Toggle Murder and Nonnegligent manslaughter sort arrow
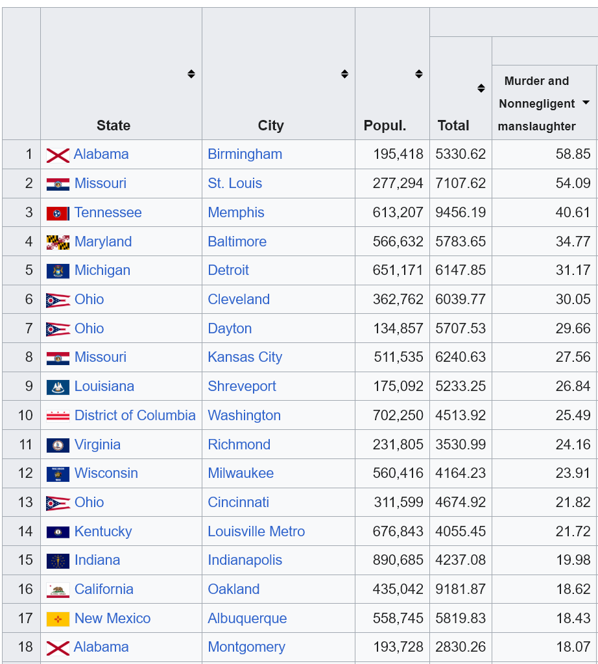This screenshot has height=664, width=598. pos(586,102)
